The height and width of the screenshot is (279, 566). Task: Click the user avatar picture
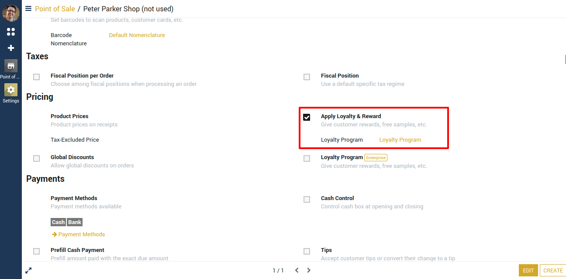(11, 12)
